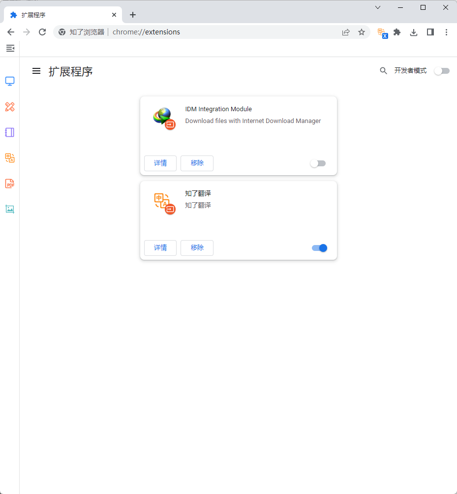Open the browser three-dot menu

(x=446, y=32)
